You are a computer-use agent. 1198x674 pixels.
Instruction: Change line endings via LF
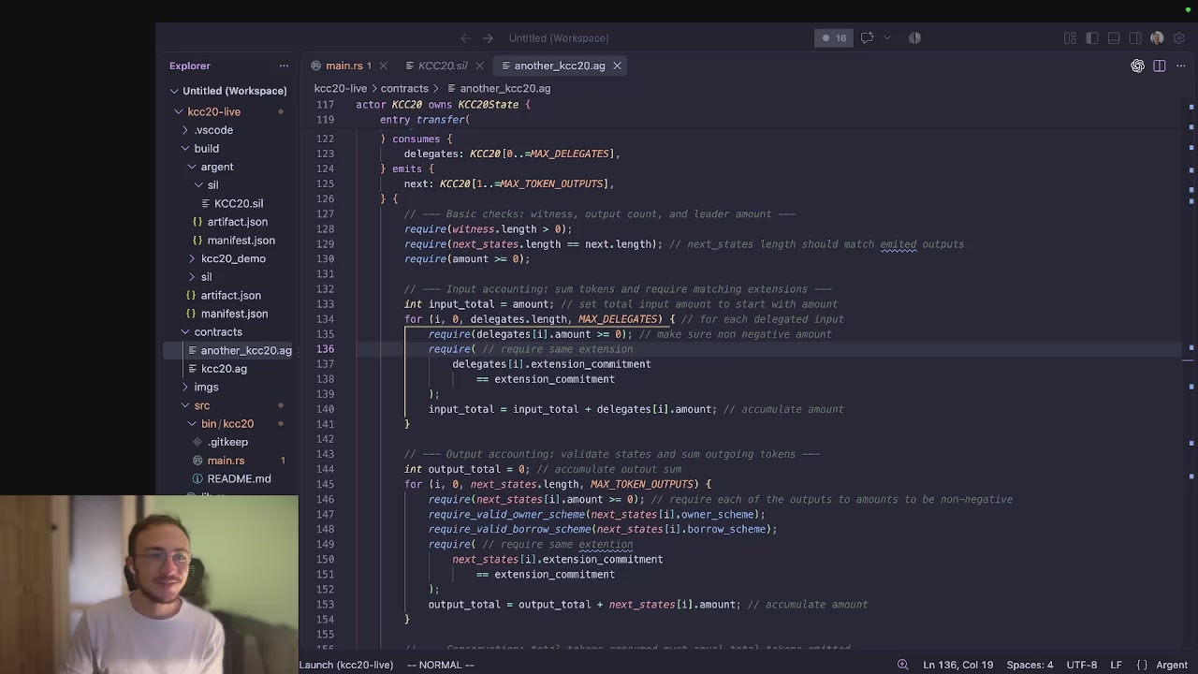1116,665
